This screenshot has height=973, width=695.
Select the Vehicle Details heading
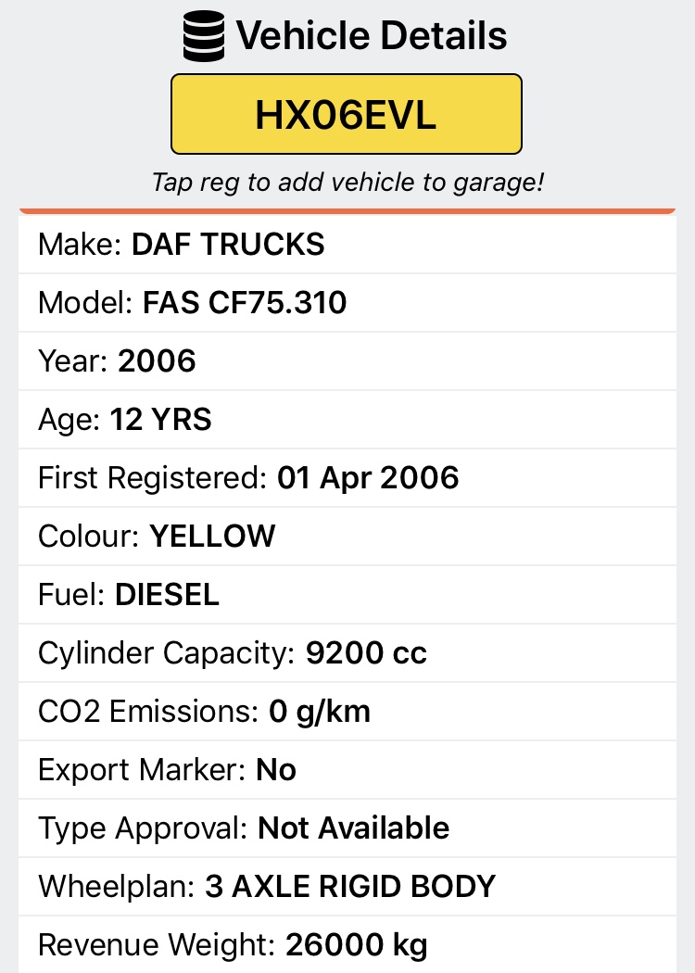tap(371, 35)
